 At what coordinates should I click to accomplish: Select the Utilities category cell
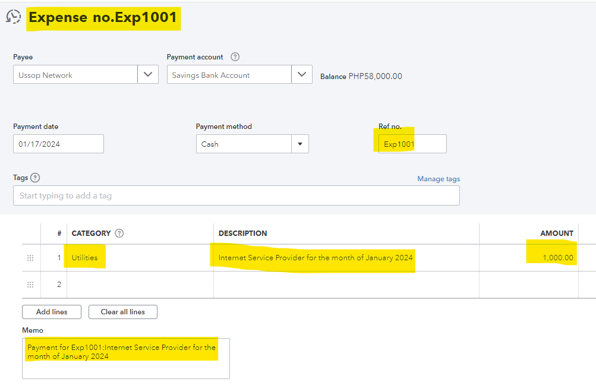[x=140, y=258]
